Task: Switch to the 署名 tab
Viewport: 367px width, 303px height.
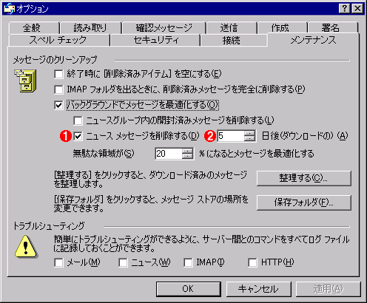Action: point(330,28)
